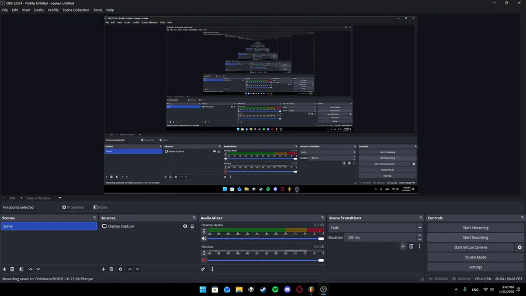The width and height of the screenshot is (526, 296).
Task: Add a scene transition with plus icon
Action: point(403,246)
